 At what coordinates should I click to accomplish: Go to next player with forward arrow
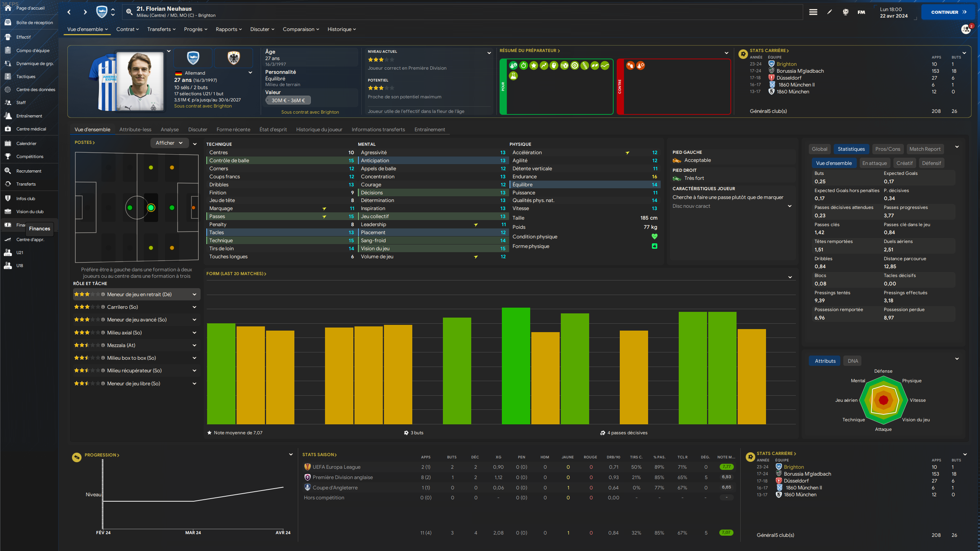(x=85, y=12)
